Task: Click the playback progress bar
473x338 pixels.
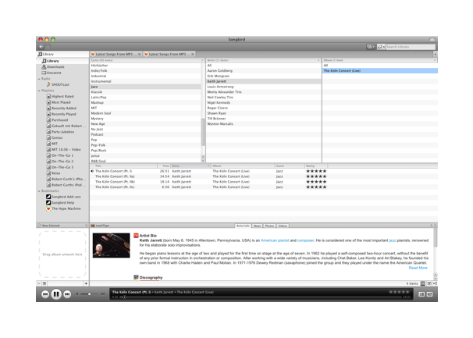Action: pos(262,297)
